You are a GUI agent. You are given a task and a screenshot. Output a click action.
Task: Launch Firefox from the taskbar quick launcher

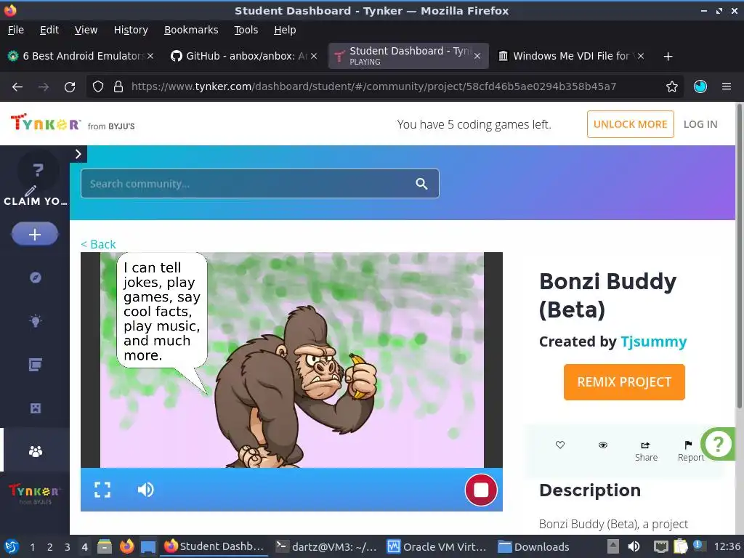(x=126, y=546)
